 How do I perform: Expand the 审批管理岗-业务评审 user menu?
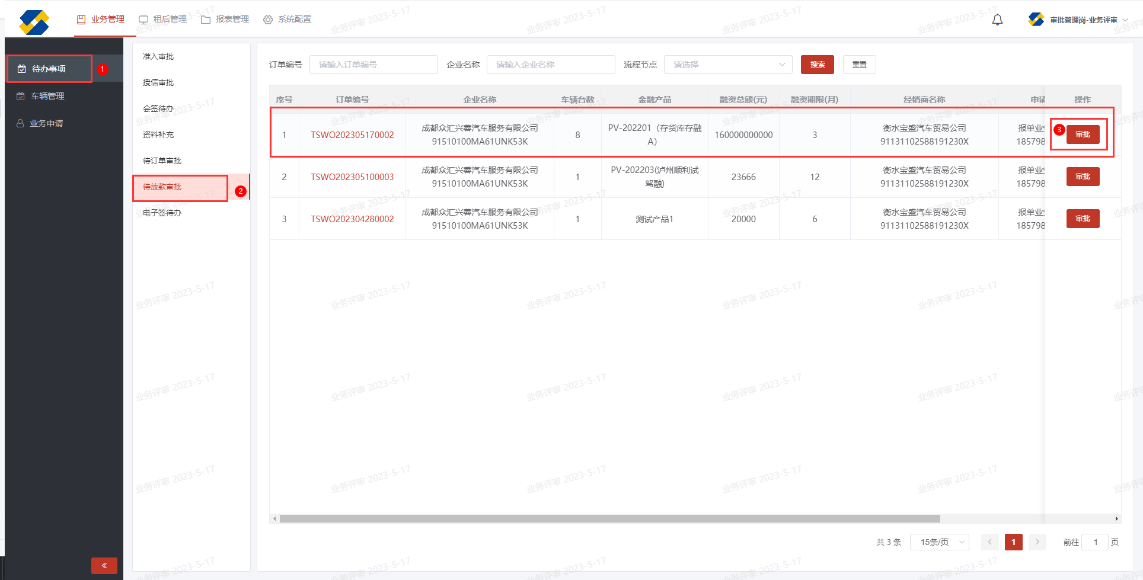tap(1084, 20)
